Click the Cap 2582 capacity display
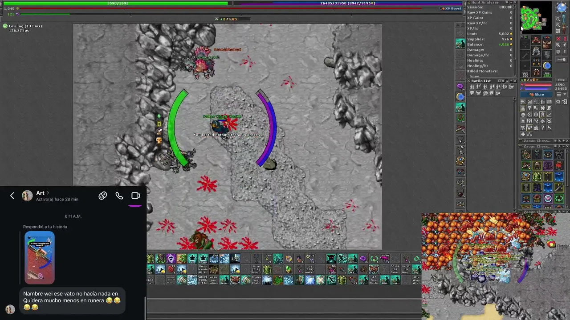Image resolution: width=570 pixels, height=320 pixels. 547,74
